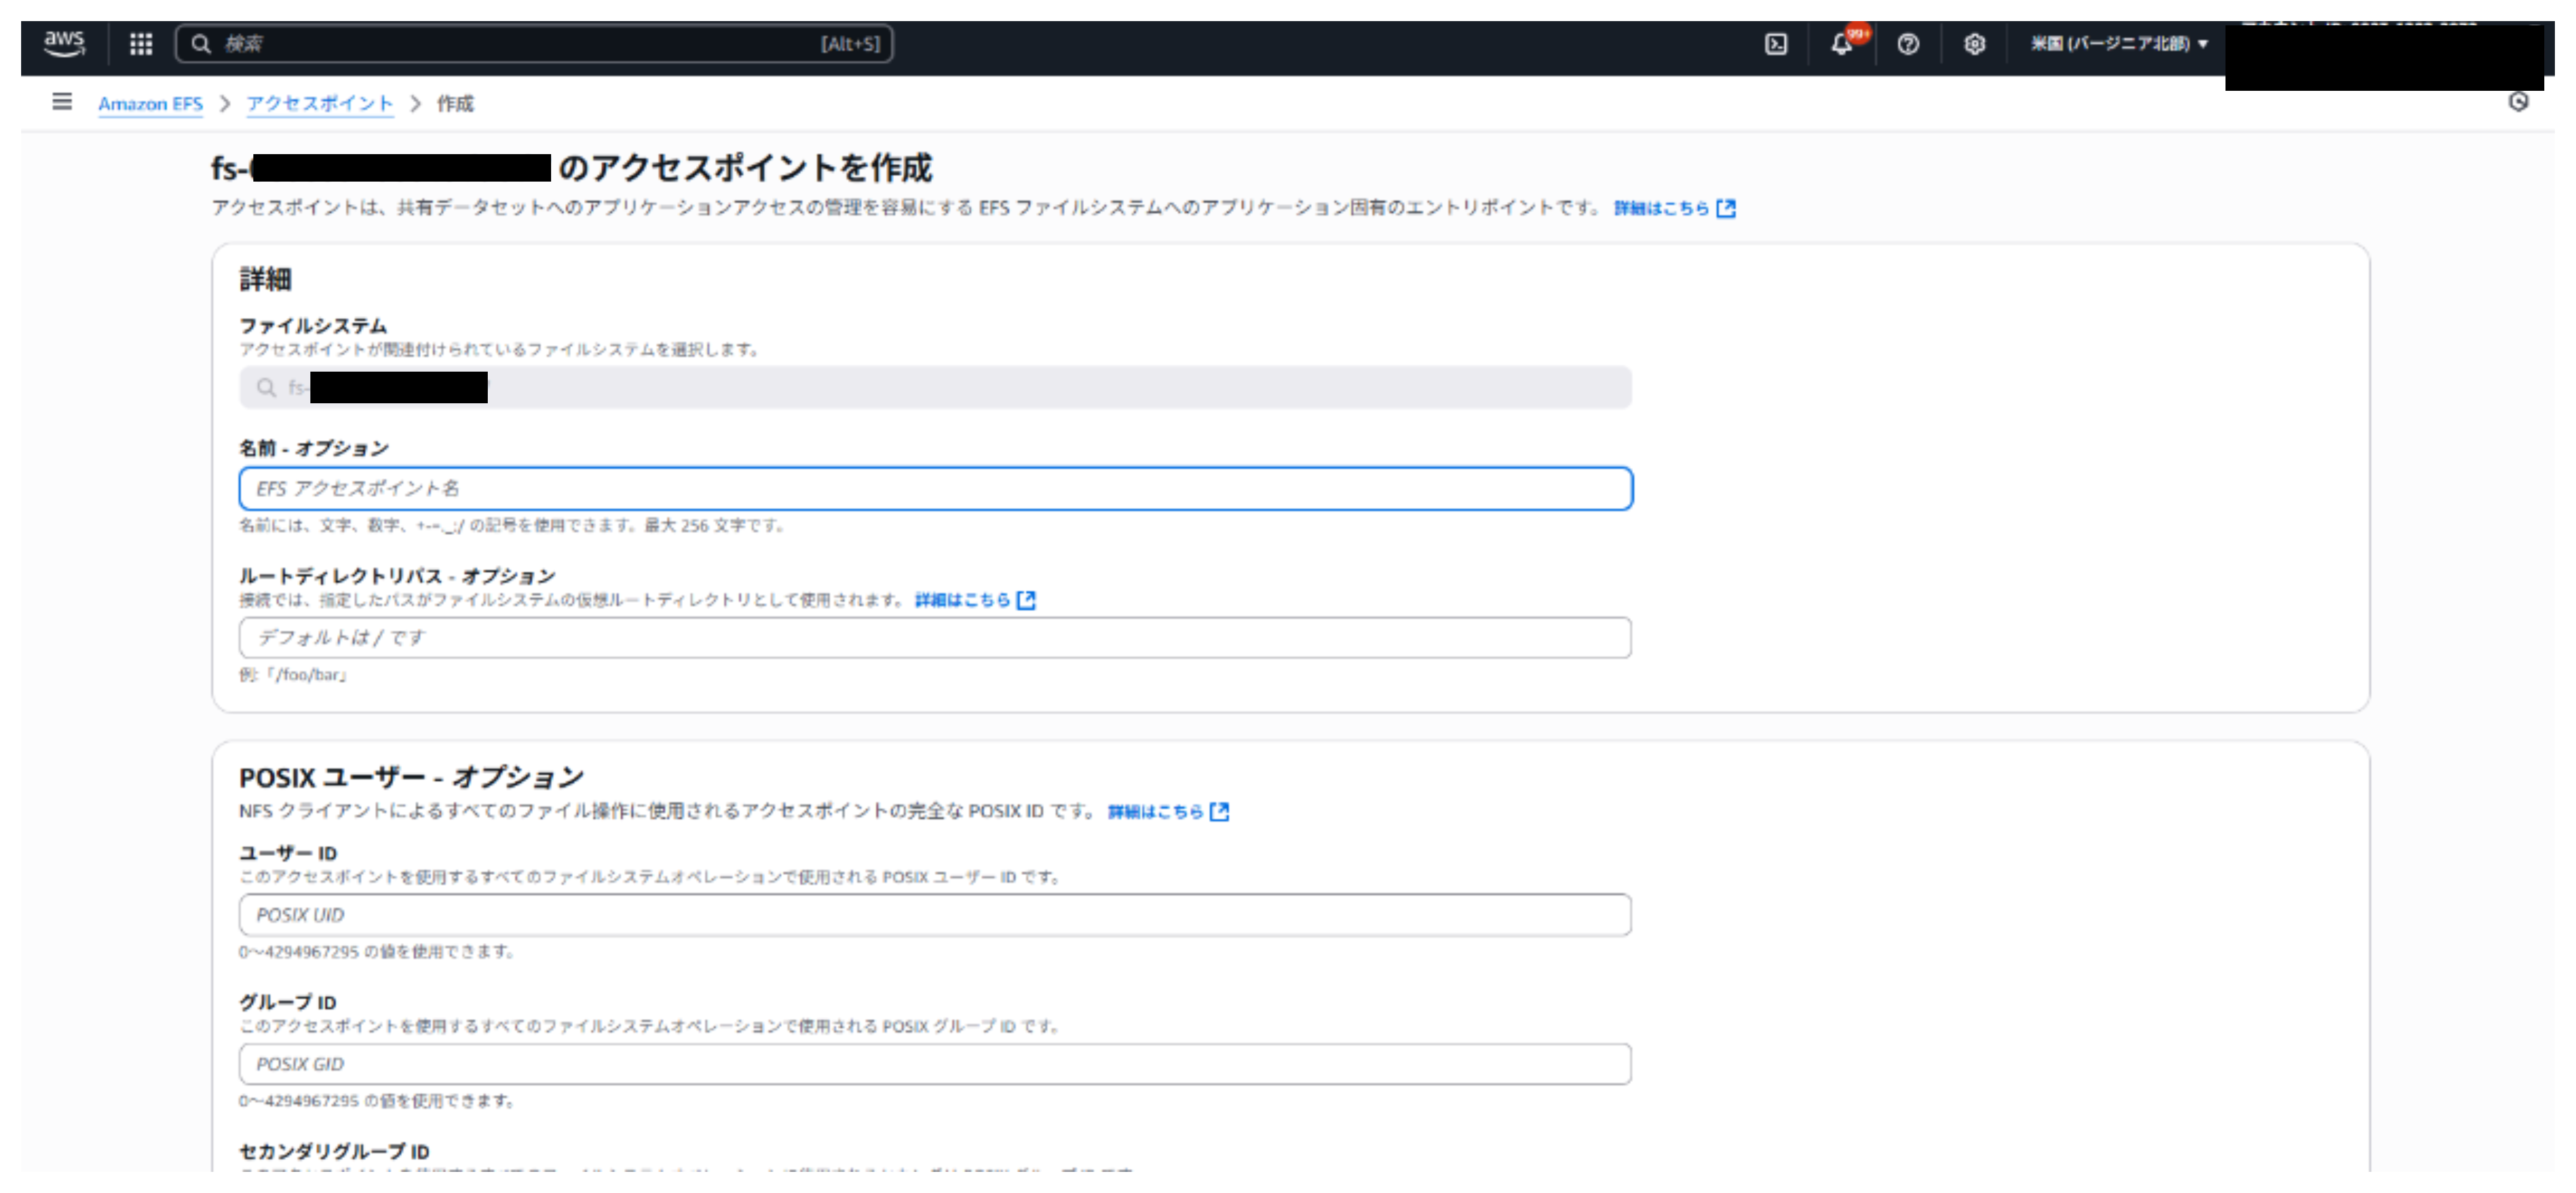Click the POSIX UID input field

tap(935, 915)
